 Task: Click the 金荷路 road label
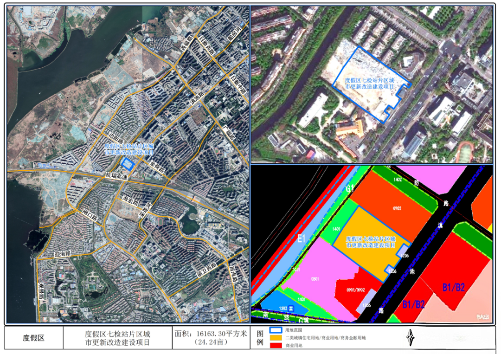pyautogui.click(x=157, y=166)
